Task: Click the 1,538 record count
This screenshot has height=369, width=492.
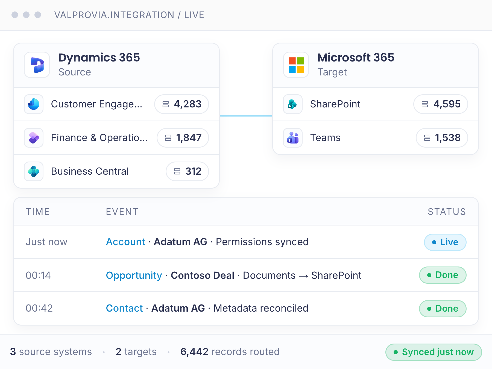Action: point(448,138)
